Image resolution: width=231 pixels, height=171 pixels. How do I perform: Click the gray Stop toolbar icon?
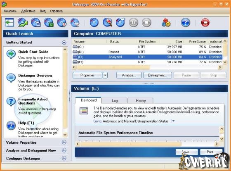pos(146,22)
